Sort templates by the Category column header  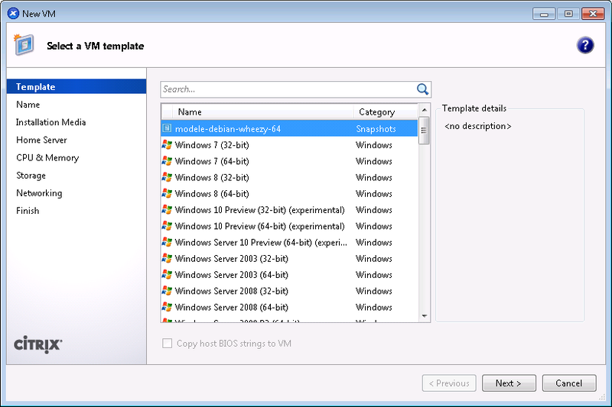(386, 111)
